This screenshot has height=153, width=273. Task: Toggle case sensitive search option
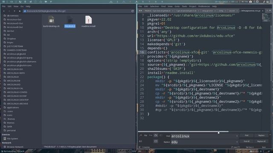[145, 135]
